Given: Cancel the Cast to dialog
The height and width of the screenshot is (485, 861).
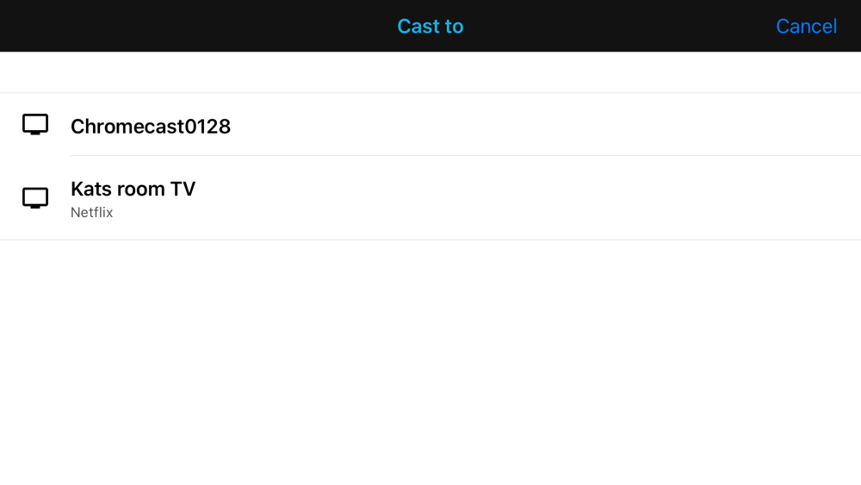Looking at the screenshot, I should click(x=806, y=27).
